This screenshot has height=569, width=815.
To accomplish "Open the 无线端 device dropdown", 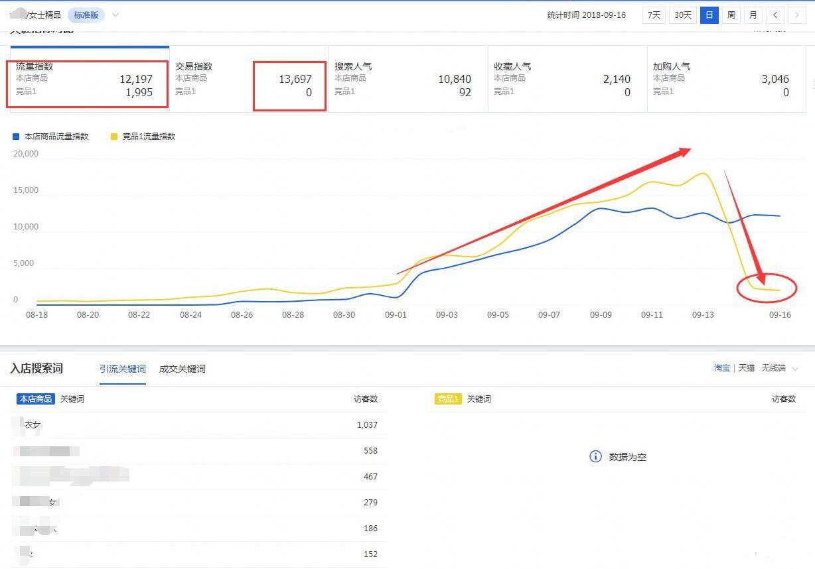I will [780, 367].
